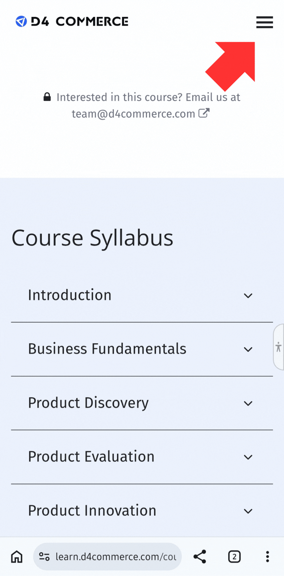The height and width of the screenshot is (576, 284).
Task: Select the Introduction syllabus title
Action: click(70, 295)
